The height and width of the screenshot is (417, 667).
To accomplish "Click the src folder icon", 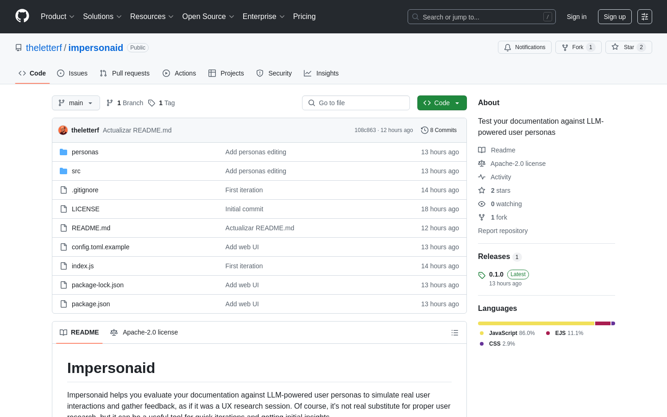I will click(x=63, y=171).
